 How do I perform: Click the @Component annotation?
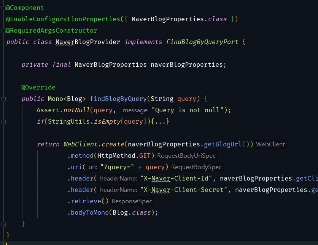(25, 8)
